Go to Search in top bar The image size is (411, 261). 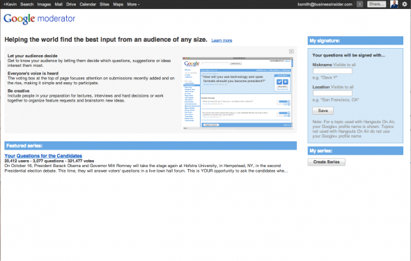coord(27,4)
